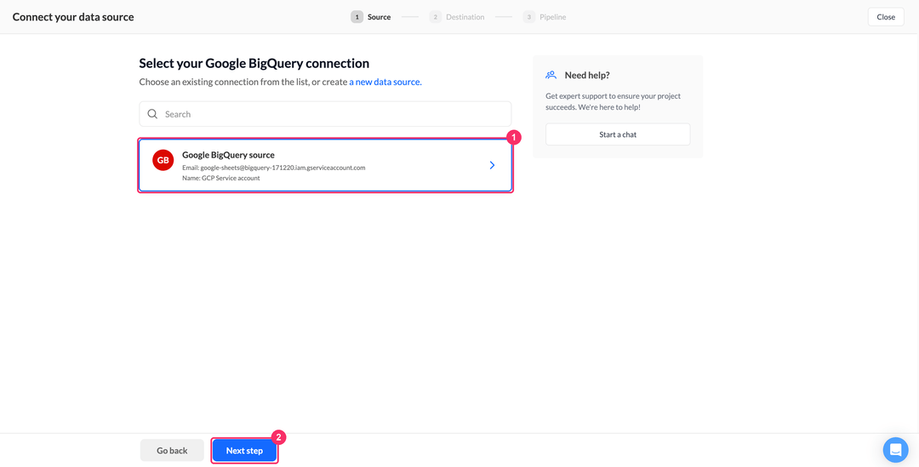The height and width of the screenshot is (467, 919).
Task: Click the 'Google BigQuery source' title
Action: [x=229, y=155]
